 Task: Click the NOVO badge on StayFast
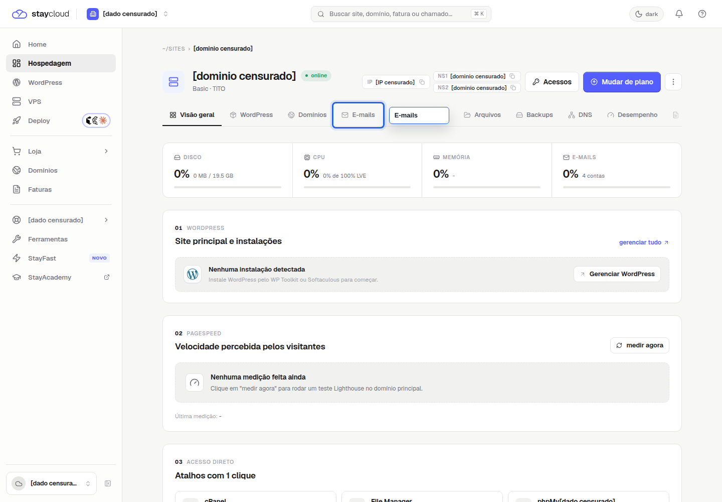[99, 258]
